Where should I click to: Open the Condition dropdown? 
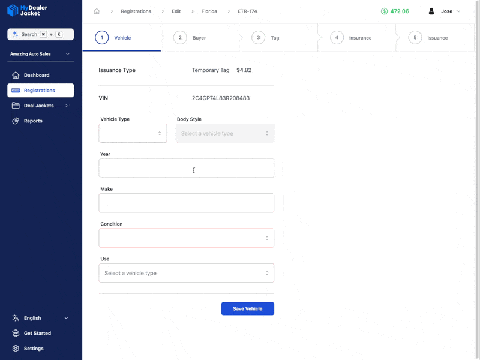(x=186, y=238)
